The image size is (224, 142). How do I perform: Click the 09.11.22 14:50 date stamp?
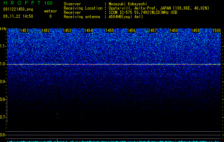tap(18, 16)
